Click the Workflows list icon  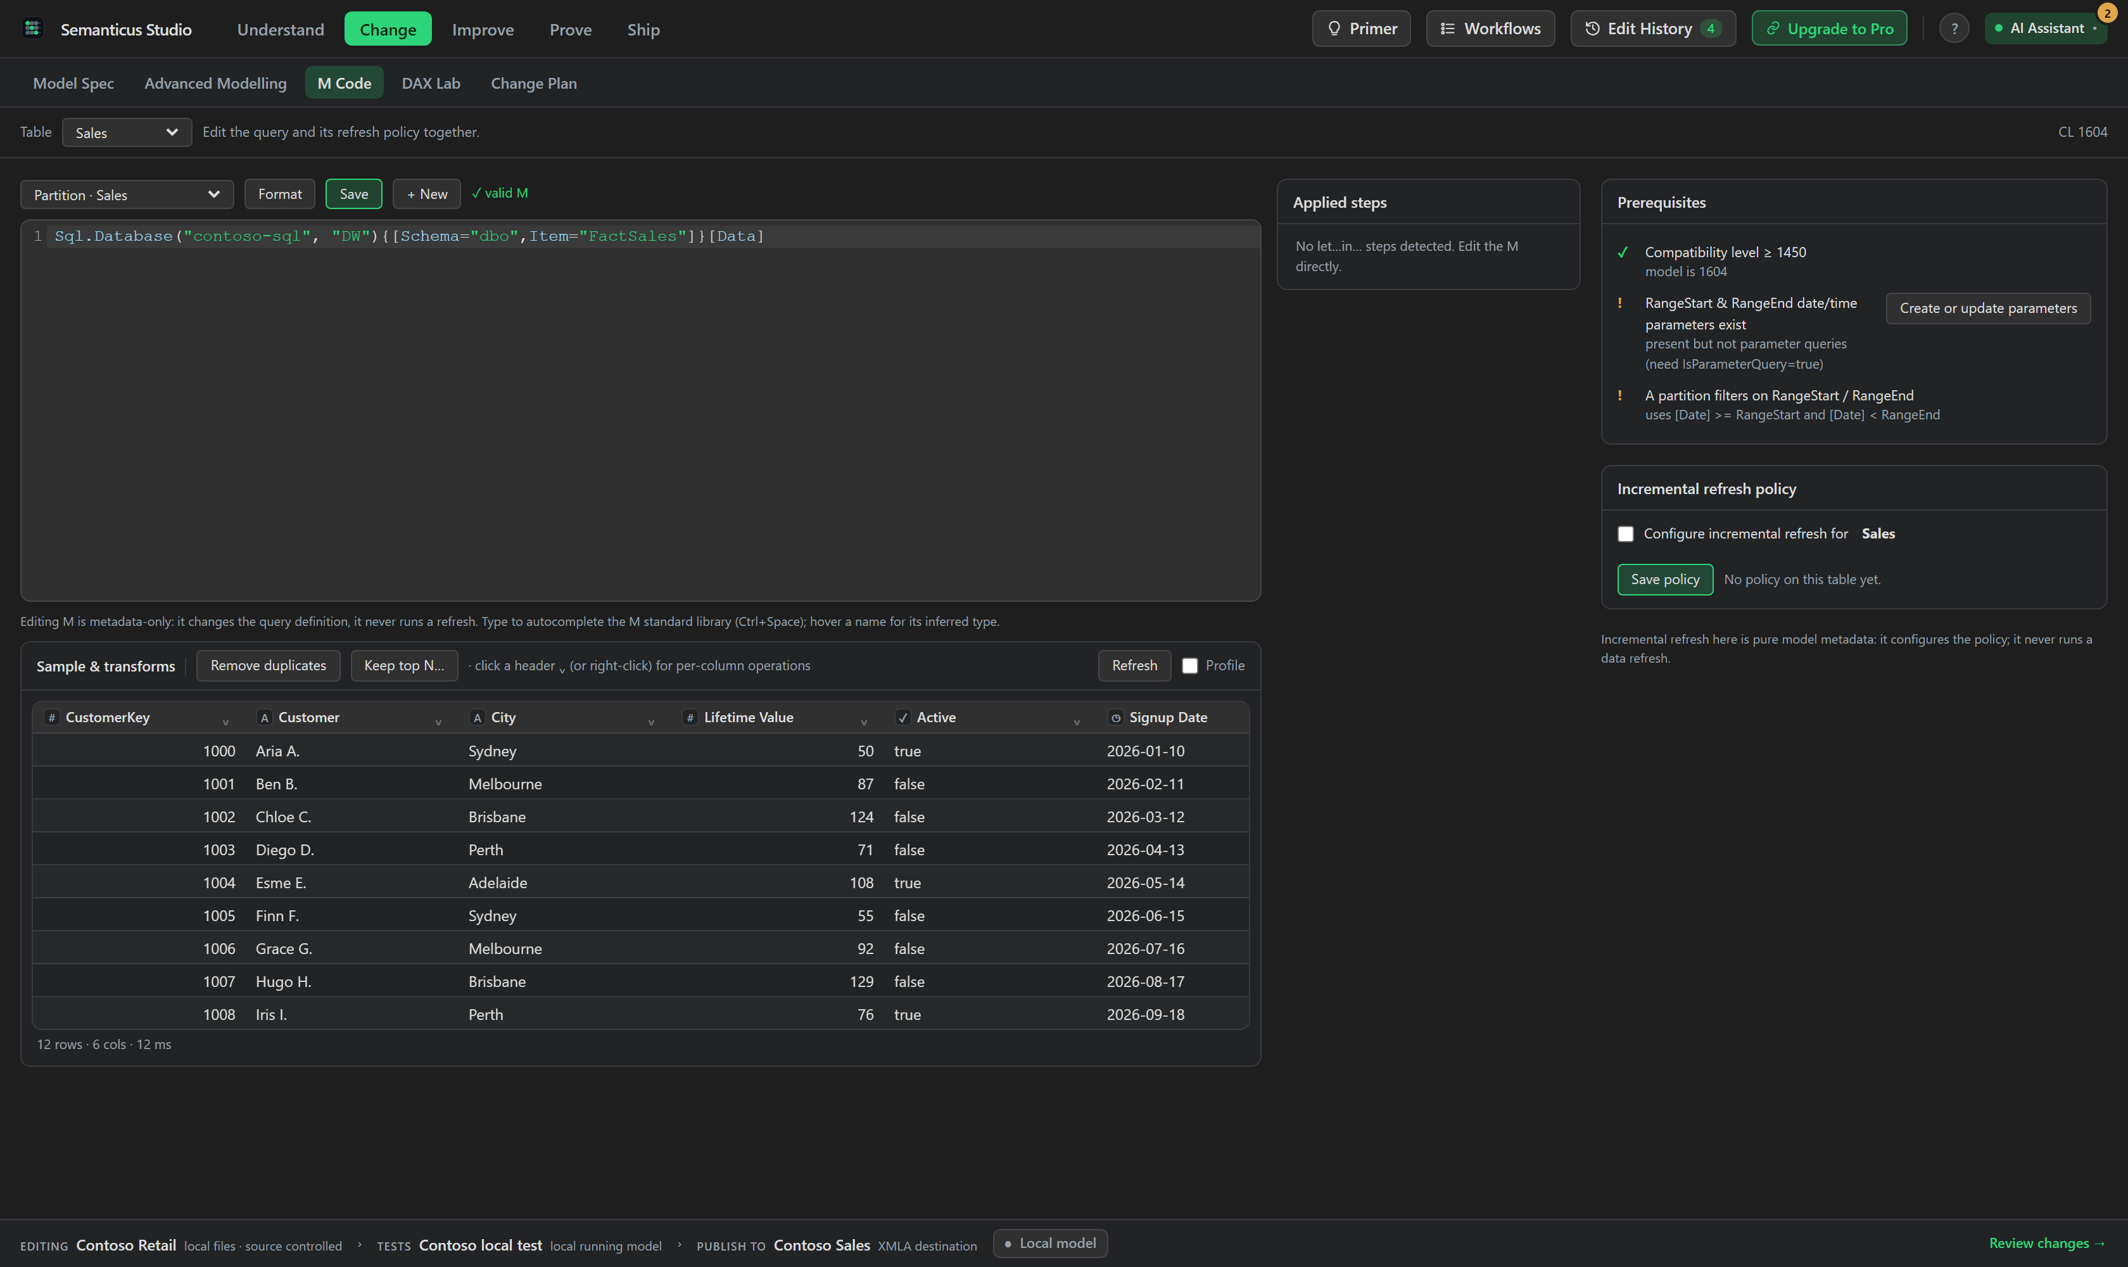(1448, 28)
